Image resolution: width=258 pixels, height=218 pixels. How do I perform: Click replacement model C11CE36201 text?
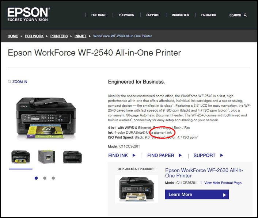click(186, 183)
